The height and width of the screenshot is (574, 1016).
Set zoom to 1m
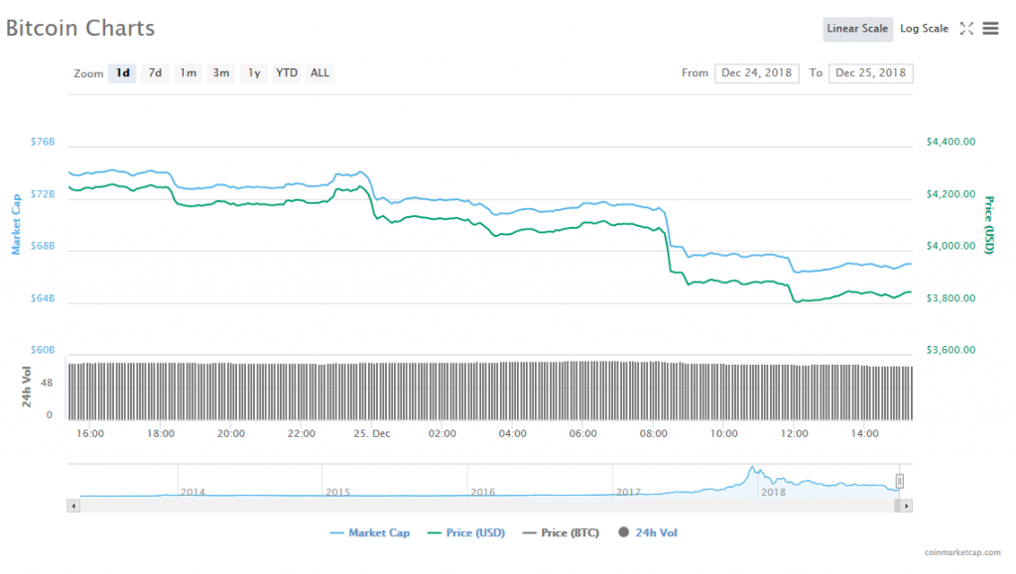pos(188,73)
